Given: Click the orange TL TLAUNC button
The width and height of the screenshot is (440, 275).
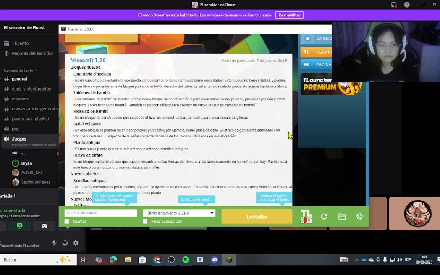Looking at the screenshot, I should (x=316, y=52).
